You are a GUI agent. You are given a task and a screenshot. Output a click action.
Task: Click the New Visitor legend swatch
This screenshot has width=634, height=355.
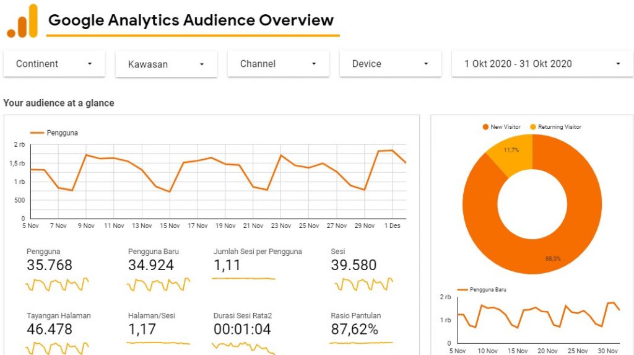(485, 127)
